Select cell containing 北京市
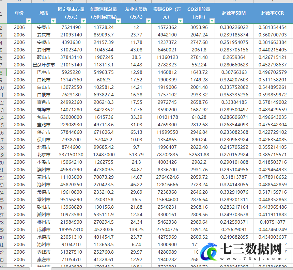This screenshot has height=270, width=293. 44,155
